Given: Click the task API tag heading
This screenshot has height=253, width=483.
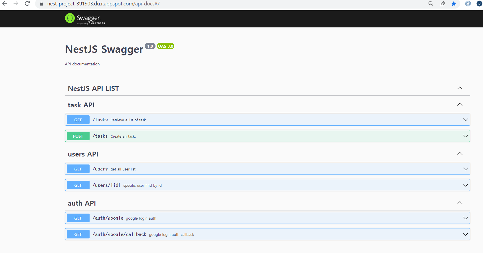Looking at the screenshot, I should (81, 105).
